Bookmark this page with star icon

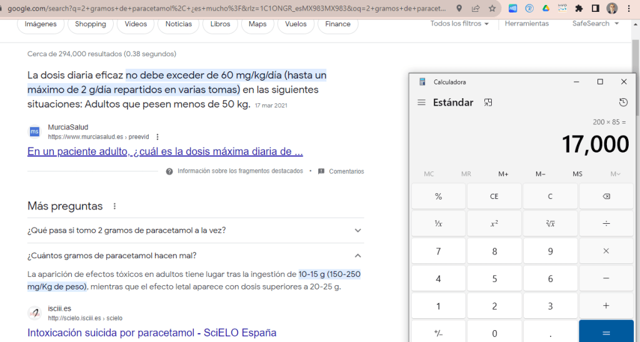pyautogui.click(x=492, y=9)
